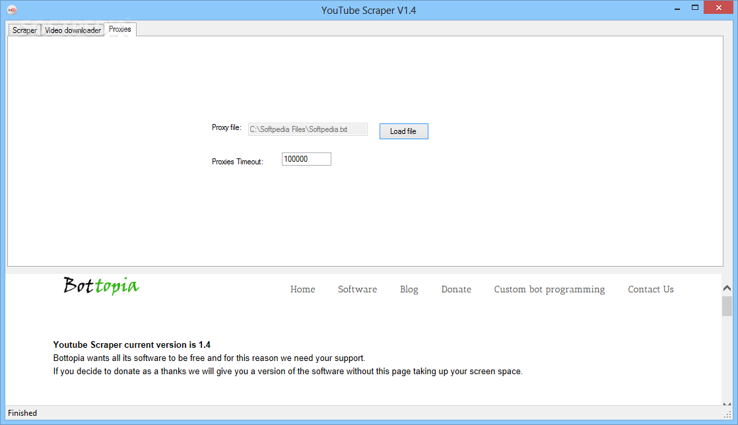Image resolution: width=738 pixels, height=425 pixels.
Task: Open Custom bot programming link
Action: point(549,290)
